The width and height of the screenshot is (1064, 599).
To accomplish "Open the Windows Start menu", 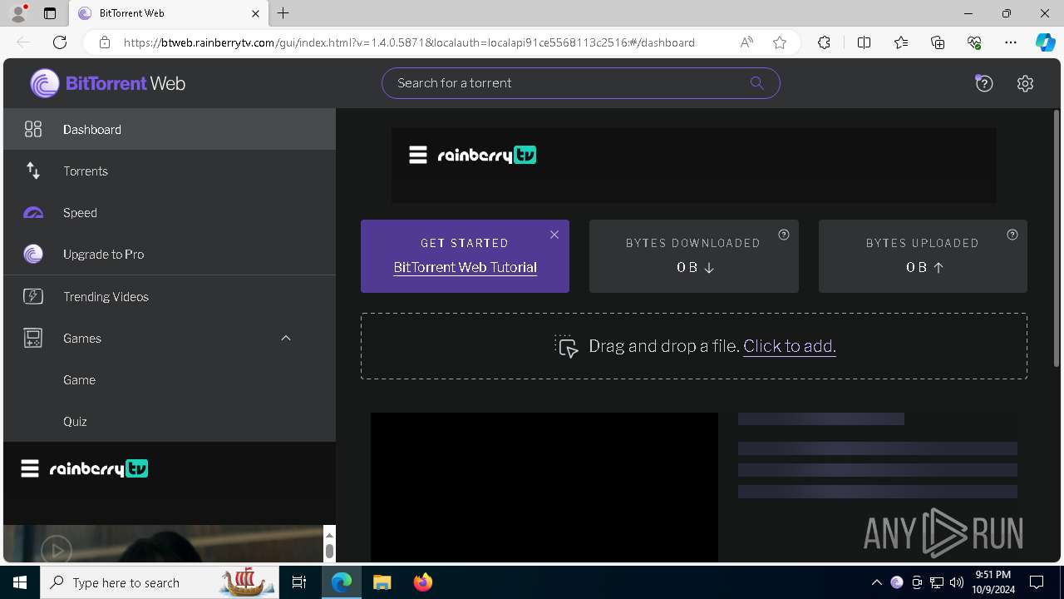I will click(20, 582).
